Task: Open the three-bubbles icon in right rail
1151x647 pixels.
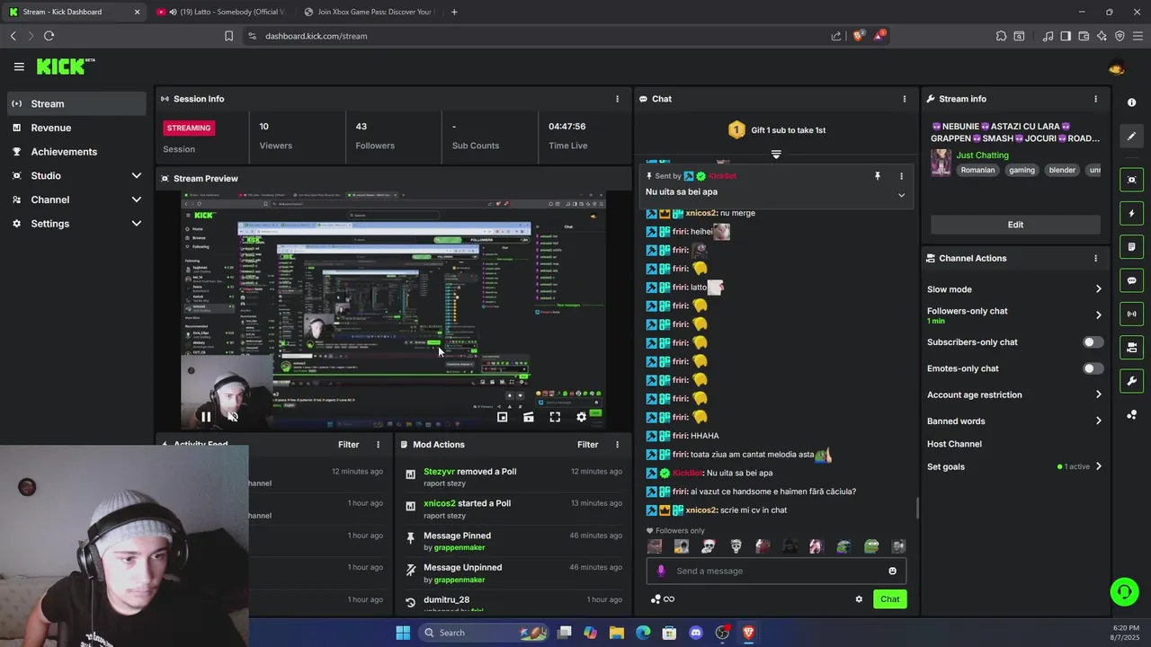Action: click(1131, 414)
